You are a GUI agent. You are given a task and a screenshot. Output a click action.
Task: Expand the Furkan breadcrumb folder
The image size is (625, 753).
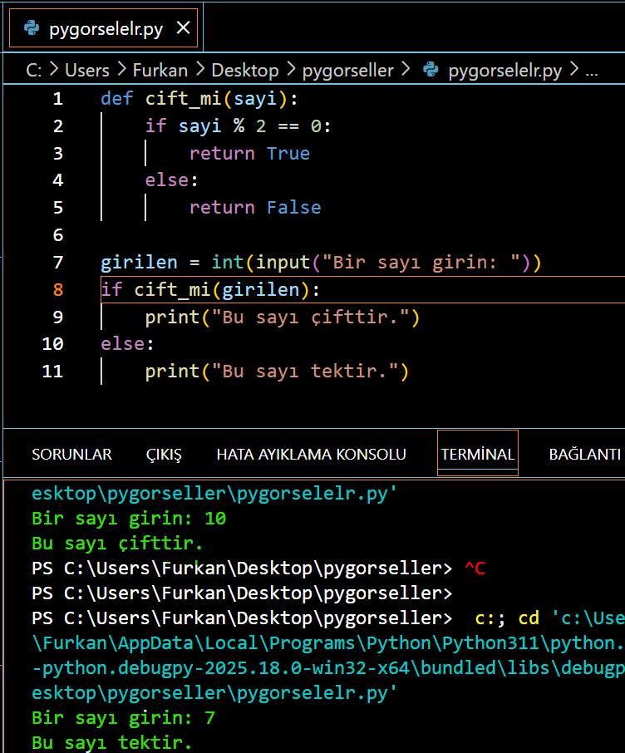click(x=160, y=71)
